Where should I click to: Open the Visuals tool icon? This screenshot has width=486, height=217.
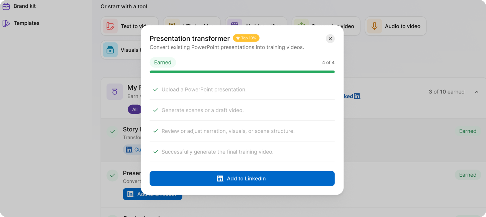(110, 50)
